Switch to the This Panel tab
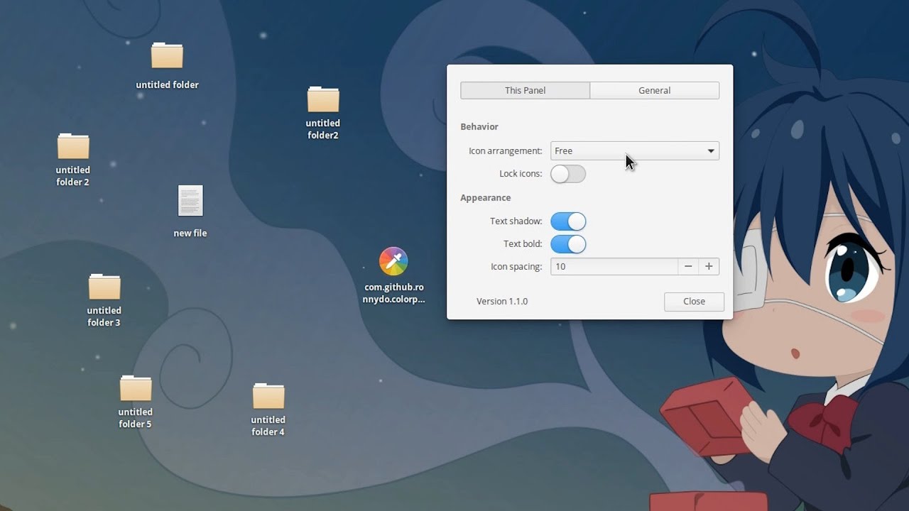This screenshot has width=909, height=511. click(x=525, y=90)
